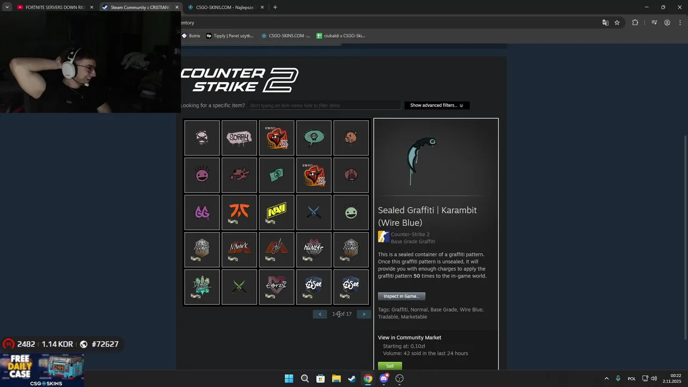Select the huNter autograph graffiti

pos(314,249)
